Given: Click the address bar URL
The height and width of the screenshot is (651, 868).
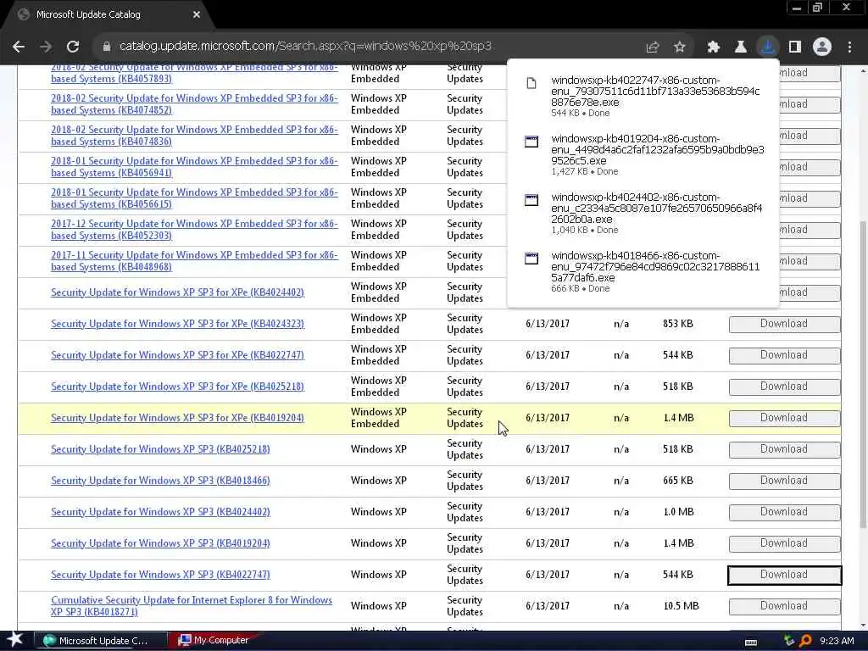Looking at the screenshot, I should [305, 47].
